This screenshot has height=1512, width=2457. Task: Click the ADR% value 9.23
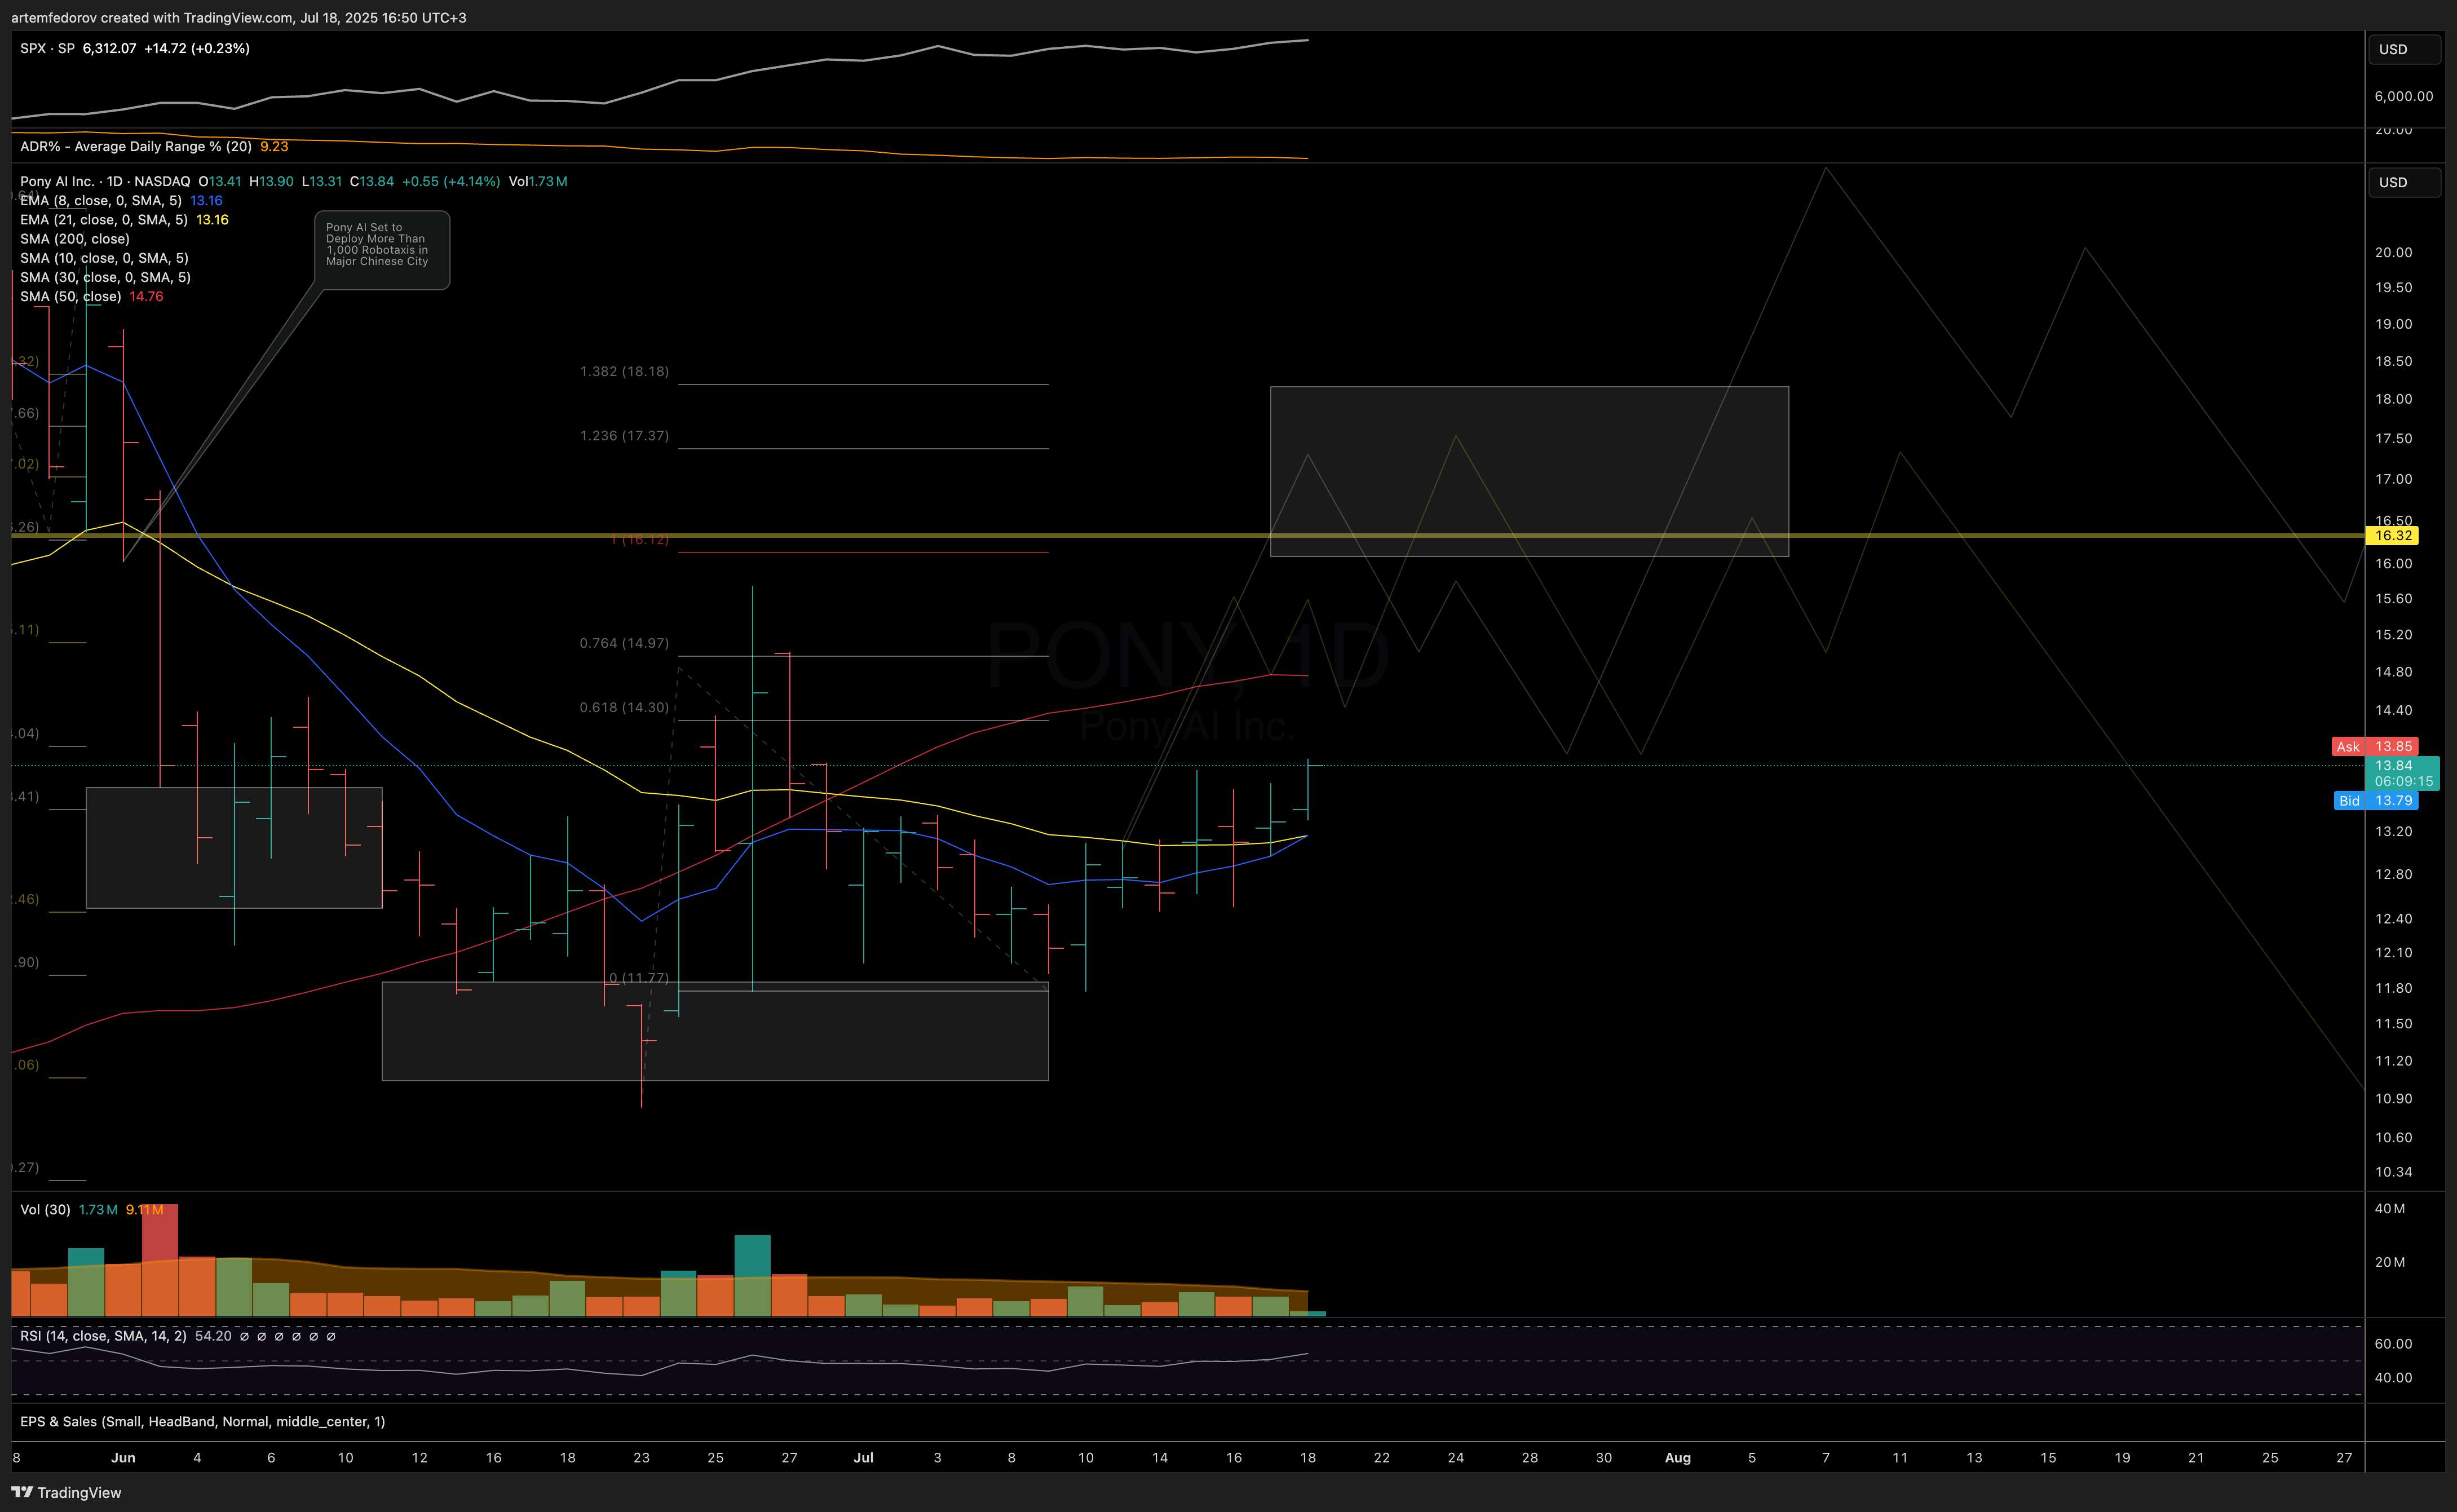coord(274,146)
